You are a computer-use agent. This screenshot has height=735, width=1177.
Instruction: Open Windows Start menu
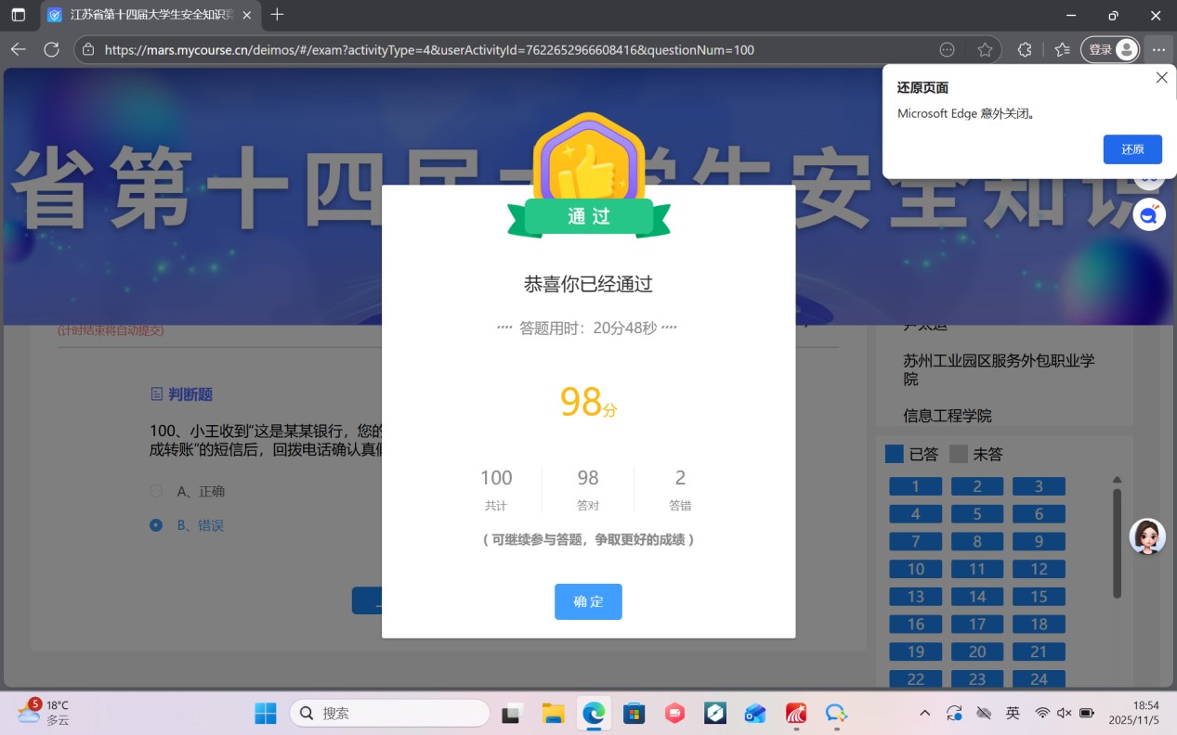pos(266,713)
